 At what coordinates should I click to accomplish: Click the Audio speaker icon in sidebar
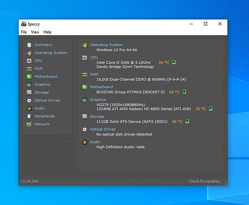29,108
